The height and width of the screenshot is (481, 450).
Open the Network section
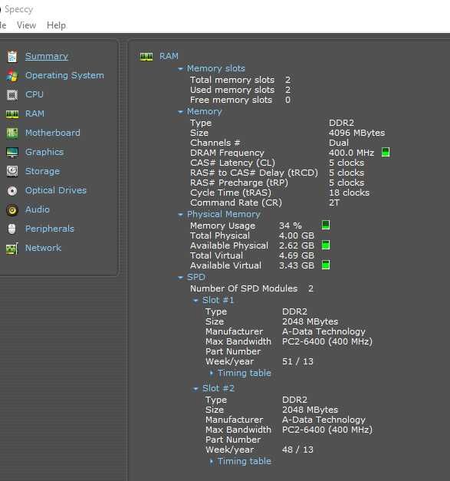(43, 248)
